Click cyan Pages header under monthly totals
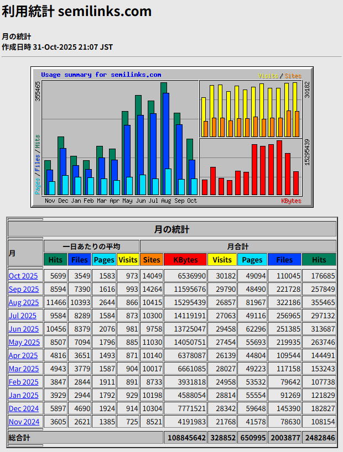This screenshot has height=452, width=343. [252, 260]
